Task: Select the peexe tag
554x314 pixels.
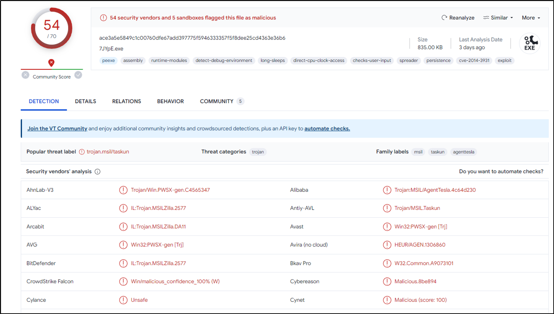Action: coord(108,60)
